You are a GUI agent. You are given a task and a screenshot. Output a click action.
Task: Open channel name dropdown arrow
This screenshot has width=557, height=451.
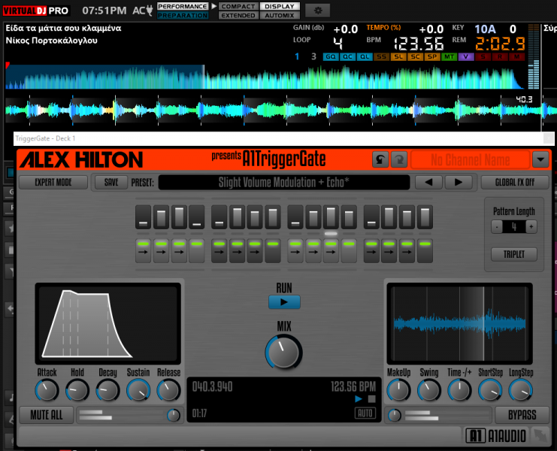click(540, 159)
